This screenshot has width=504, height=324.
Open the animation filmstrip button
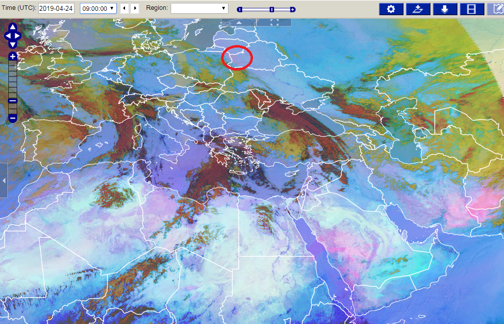472,9
